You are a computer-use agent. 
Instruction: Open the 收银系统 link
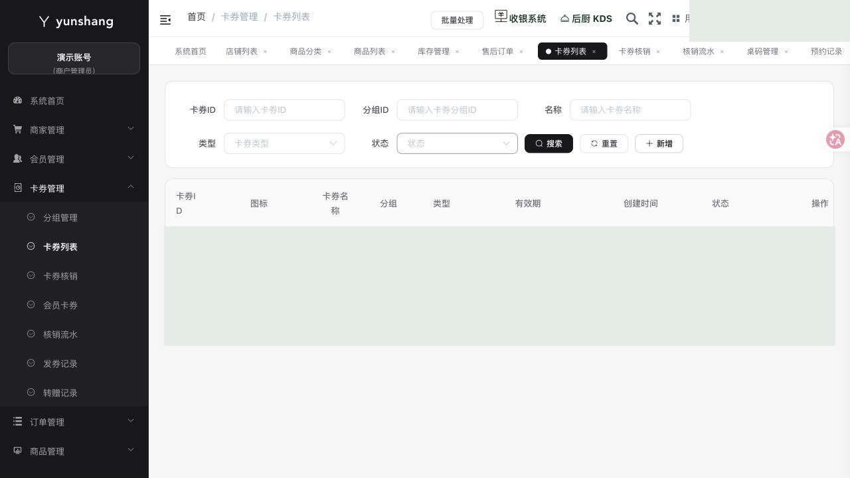pos(521,18)
